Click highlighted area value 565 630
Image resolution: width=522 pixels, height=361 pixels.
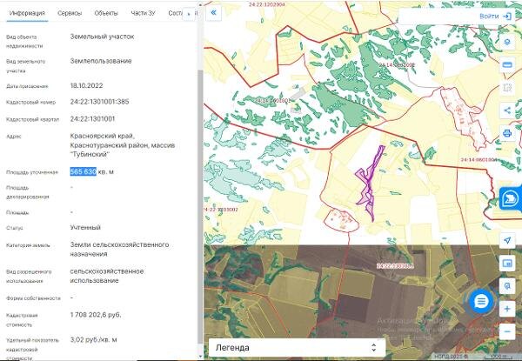point(84,171)
